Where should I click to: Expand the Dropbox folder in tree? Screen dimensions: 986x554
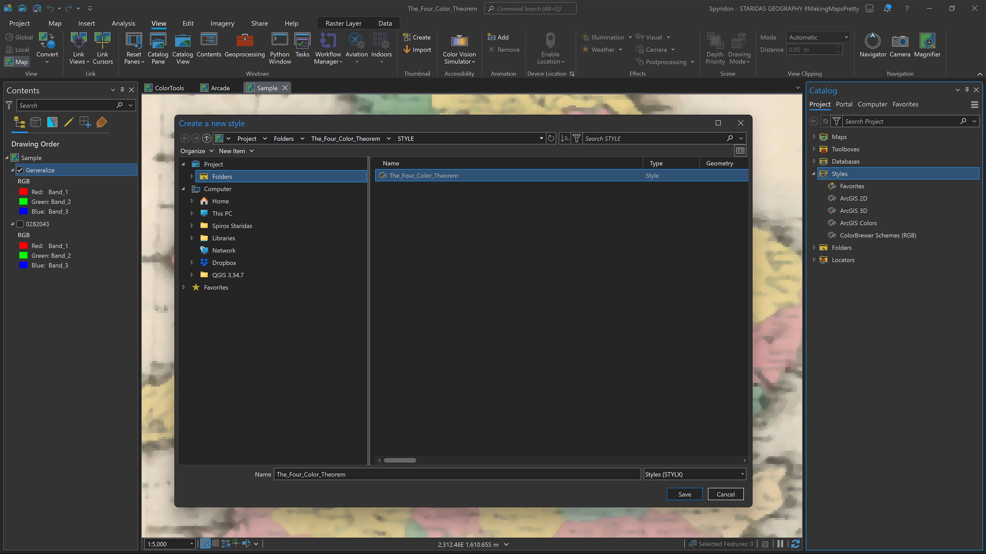tap(192, 263)
